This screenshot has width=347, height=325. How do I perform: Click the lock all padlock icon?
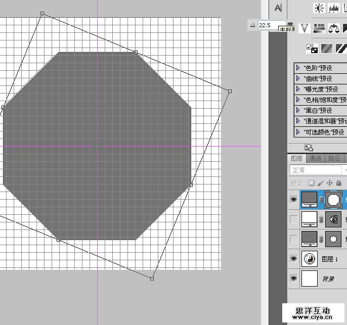click(x=338, y=182)
